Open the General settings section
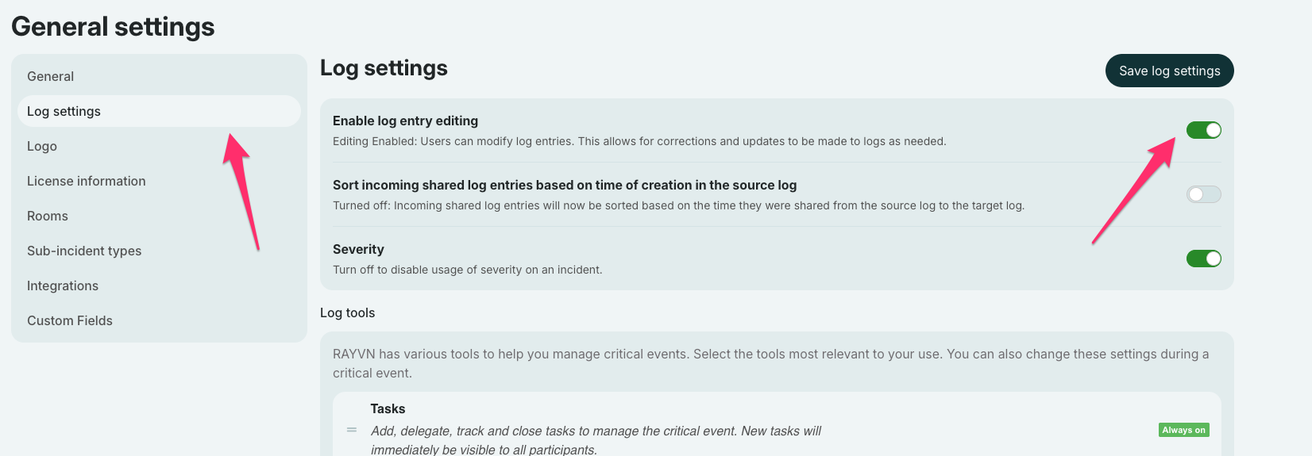This screenshot has height=456, width=1312. 51,76
